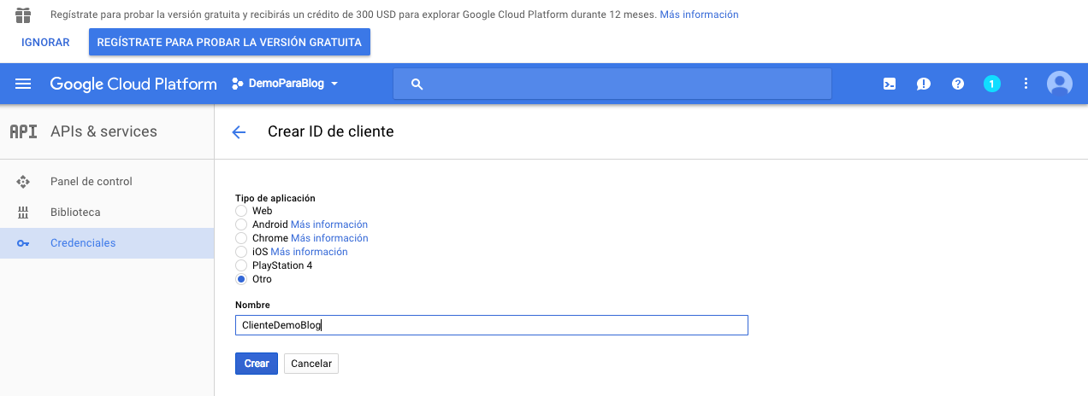
Task: Click the Crear button
Action: tap(256, 364)
